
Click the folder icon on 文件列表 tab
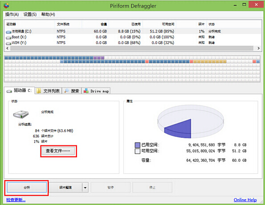click(x=39, y=91)
